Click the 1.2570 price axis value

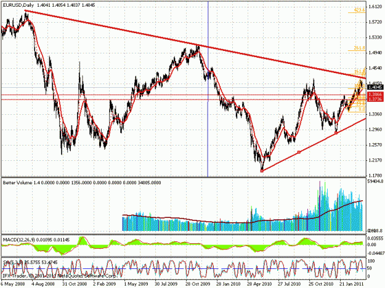tap(375, 145)
